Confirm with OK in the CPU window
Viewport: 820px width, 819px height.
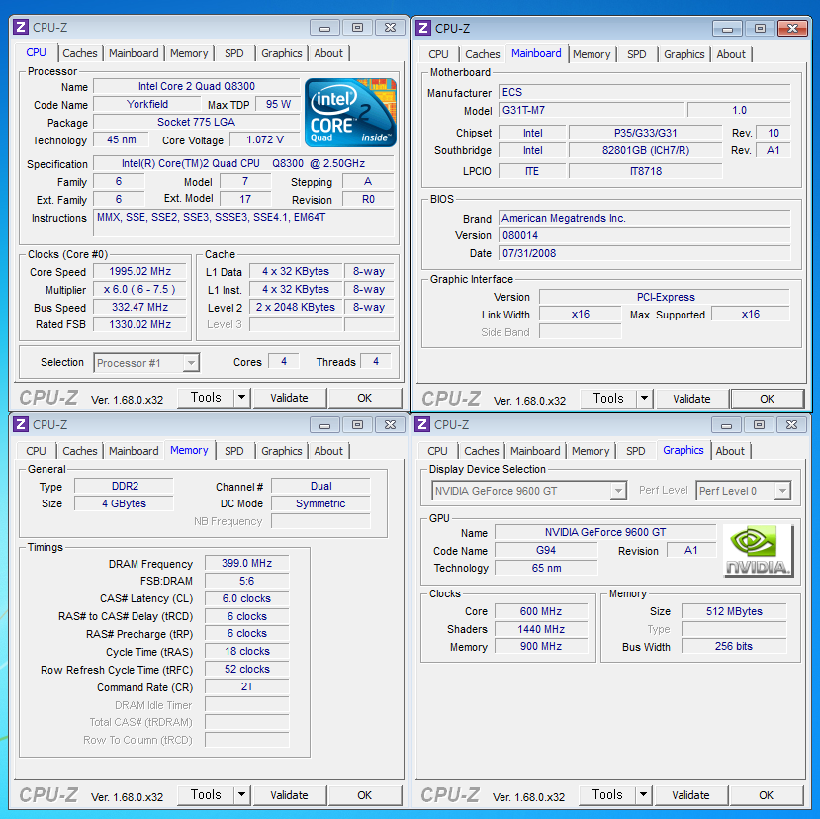[x=365, y=398]
